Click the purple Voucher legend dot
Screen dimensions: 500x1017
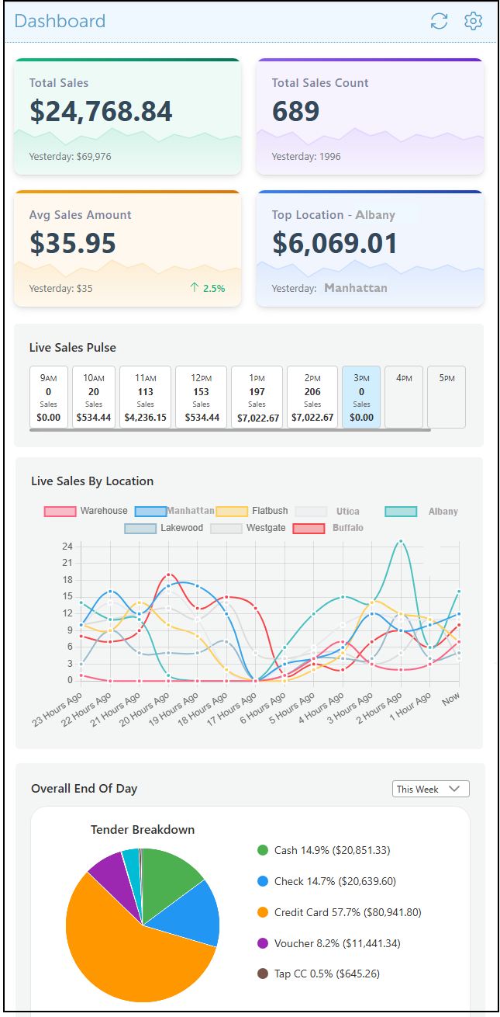[263, 943]
